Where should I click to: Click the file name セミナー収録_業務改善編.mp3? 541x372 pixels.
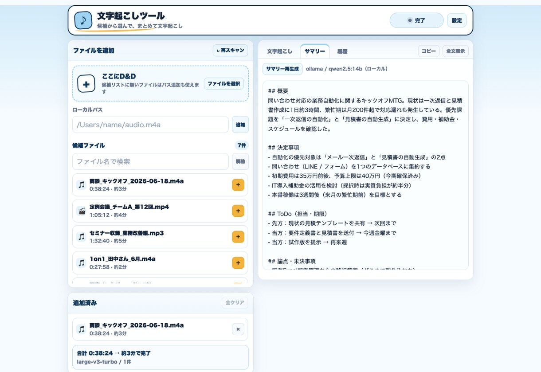coord(126,233)
